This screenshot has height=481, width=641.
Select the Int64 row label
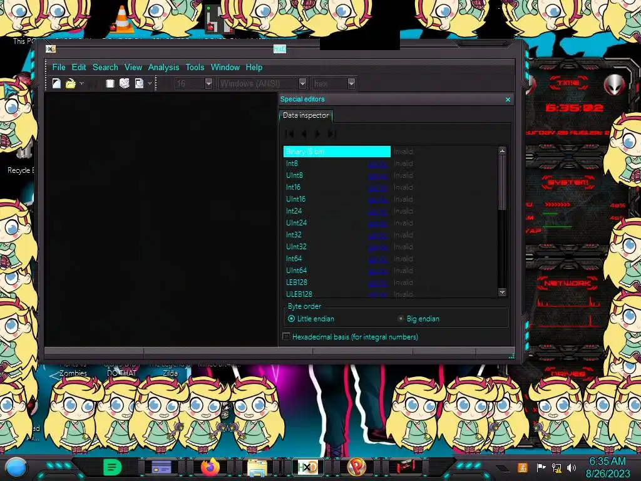294,259
